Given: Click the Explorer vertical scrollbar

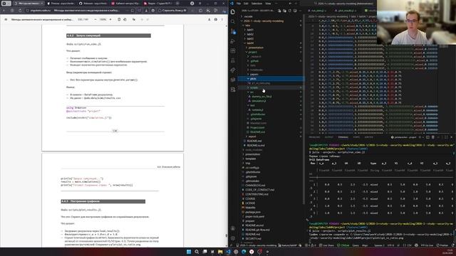Looking at the screenshot, I should 304,109.
